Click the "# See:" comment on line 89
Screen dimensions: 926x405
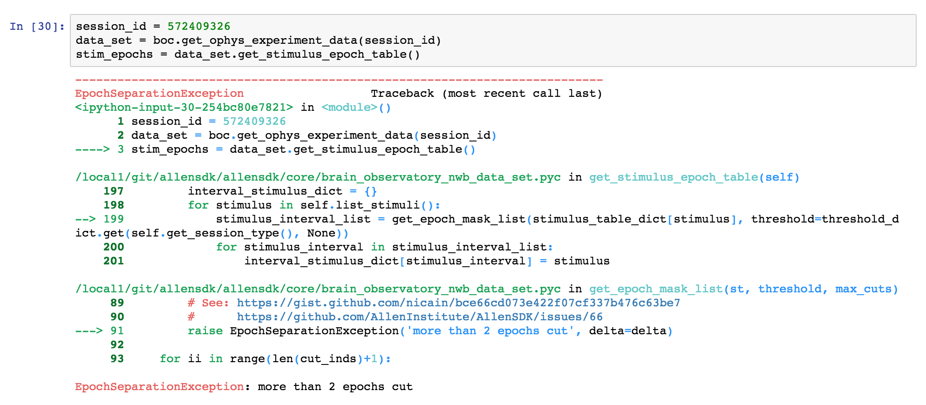208,303
